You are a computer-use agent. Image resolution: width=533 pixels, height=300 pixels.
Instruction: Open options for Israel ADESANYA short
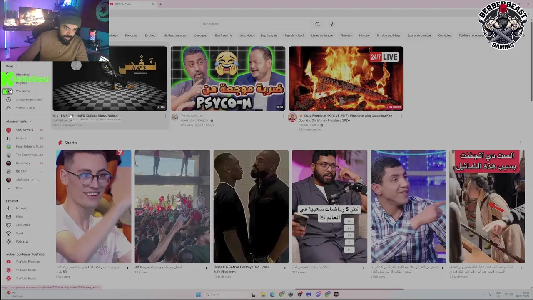point(285,269)
